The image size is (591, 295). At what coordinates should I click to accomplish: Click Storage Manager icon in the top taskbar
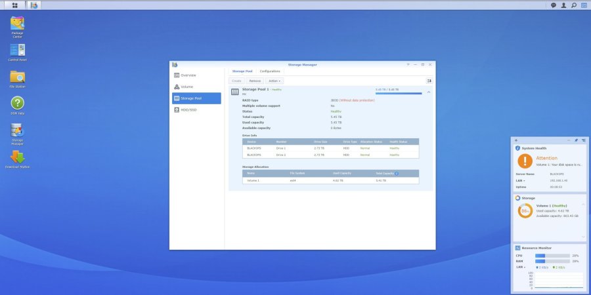click(x=34, y=5)
